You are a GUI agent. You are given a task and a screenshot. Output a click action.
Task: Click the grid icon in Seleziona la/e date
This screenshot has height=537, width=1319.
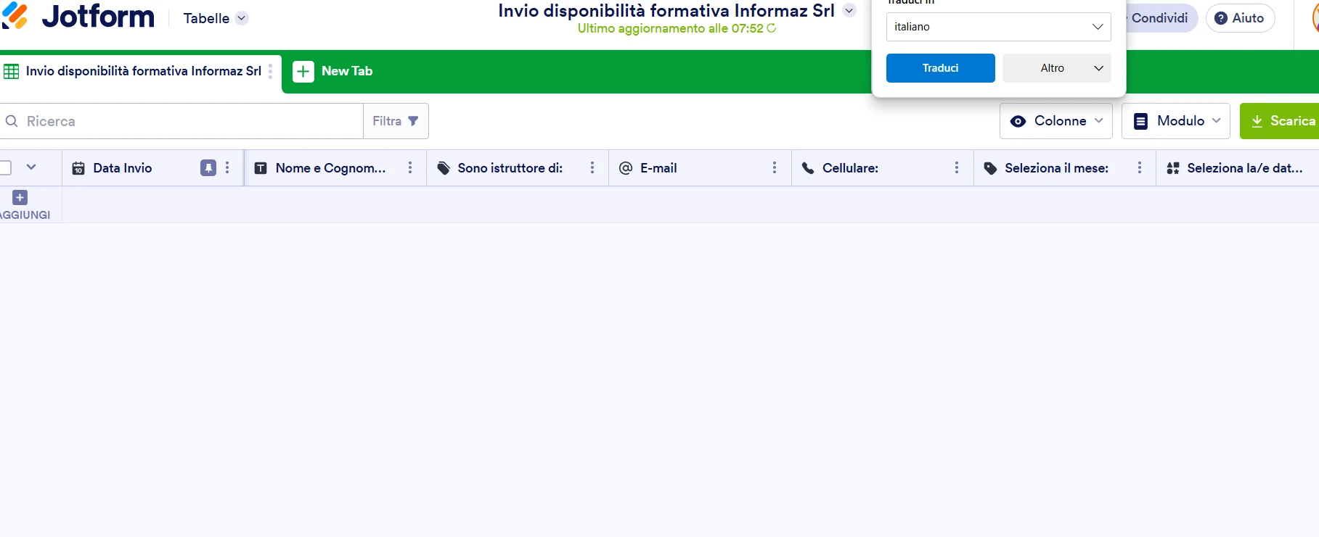pyautogui.click(x=1173, y=168)
